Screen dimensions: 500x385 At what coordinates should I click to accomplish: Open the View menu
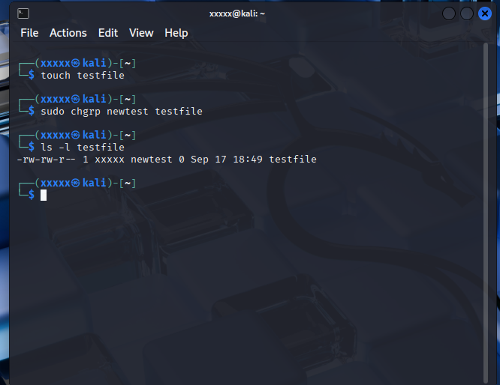pos(141,33)
